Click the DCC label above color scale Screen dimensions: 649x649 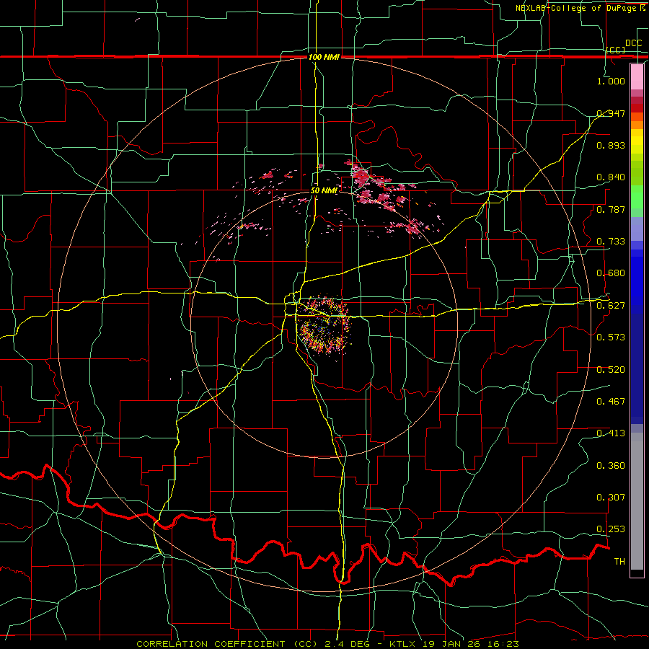point(633,43)
